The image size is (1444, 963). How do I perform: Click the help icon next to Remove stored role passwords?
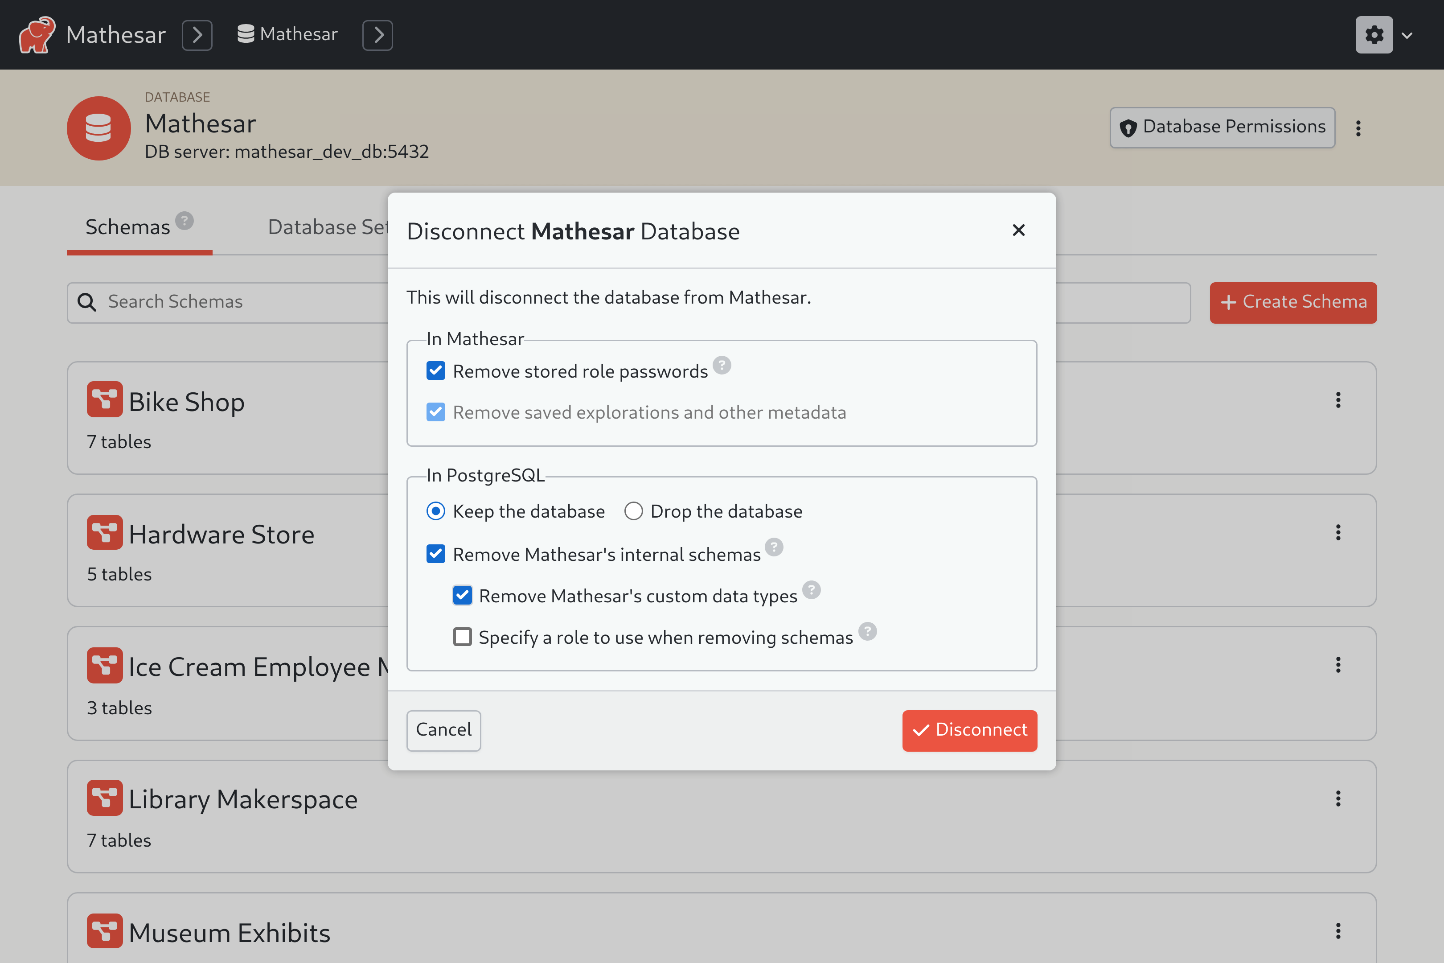722,366
